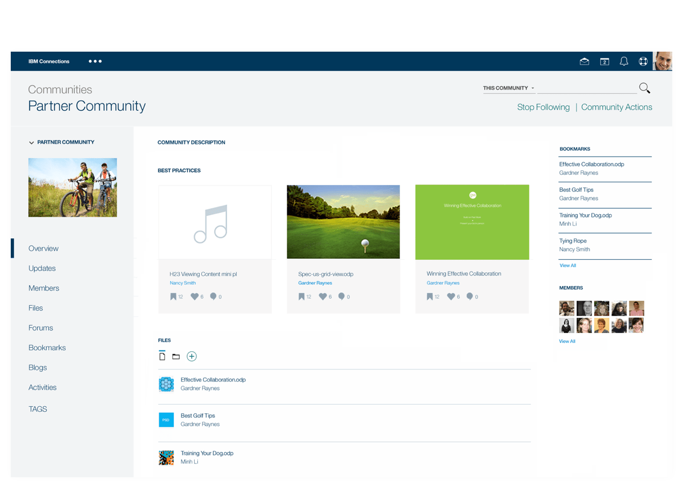The height and width of the screenshot is (495, 683).
Task: Open comments on Winning Effective Collaboration card
Action: (x=469, y=296)
